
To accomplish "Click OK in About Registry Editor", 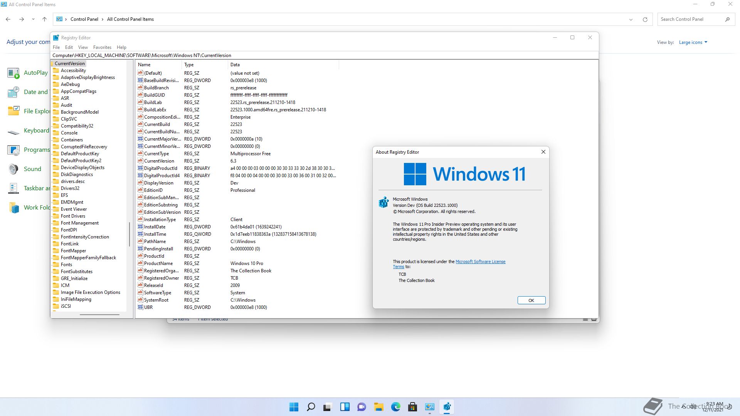I will (x=531, y=300).
